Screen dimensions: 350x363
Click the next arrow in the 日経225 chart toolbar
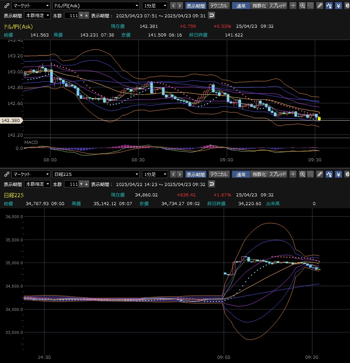(180, 174)
